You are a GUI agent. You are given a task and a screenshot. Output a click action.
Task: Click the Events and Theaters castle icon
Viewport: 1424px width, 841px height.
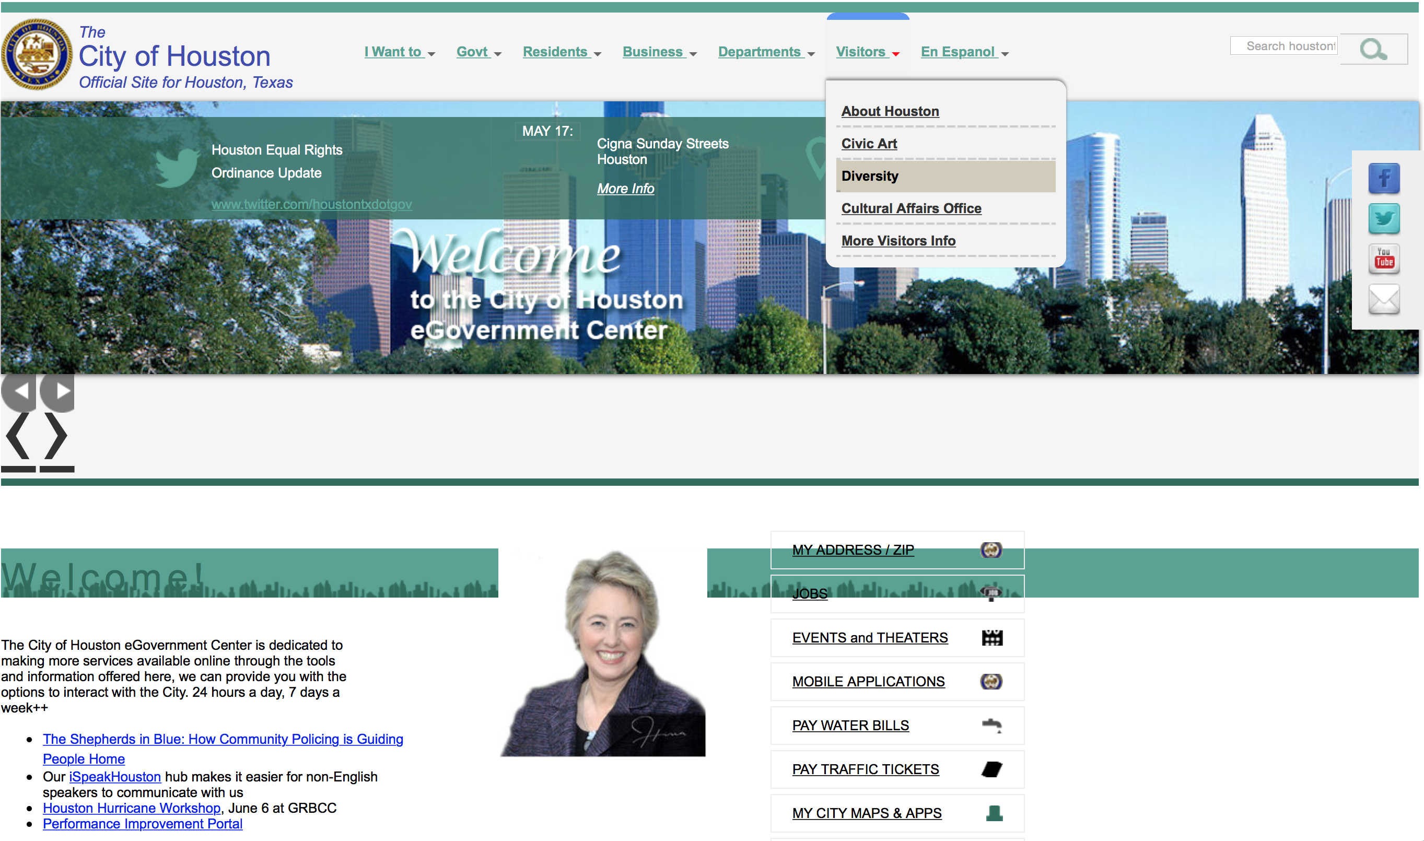[991, 638]
